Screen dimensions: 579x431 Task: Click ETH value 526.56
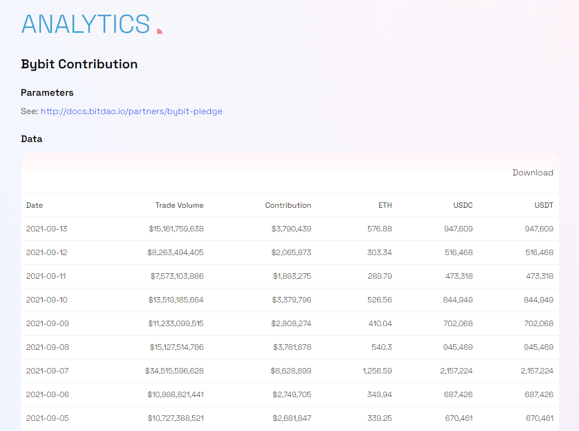(379, 300)
